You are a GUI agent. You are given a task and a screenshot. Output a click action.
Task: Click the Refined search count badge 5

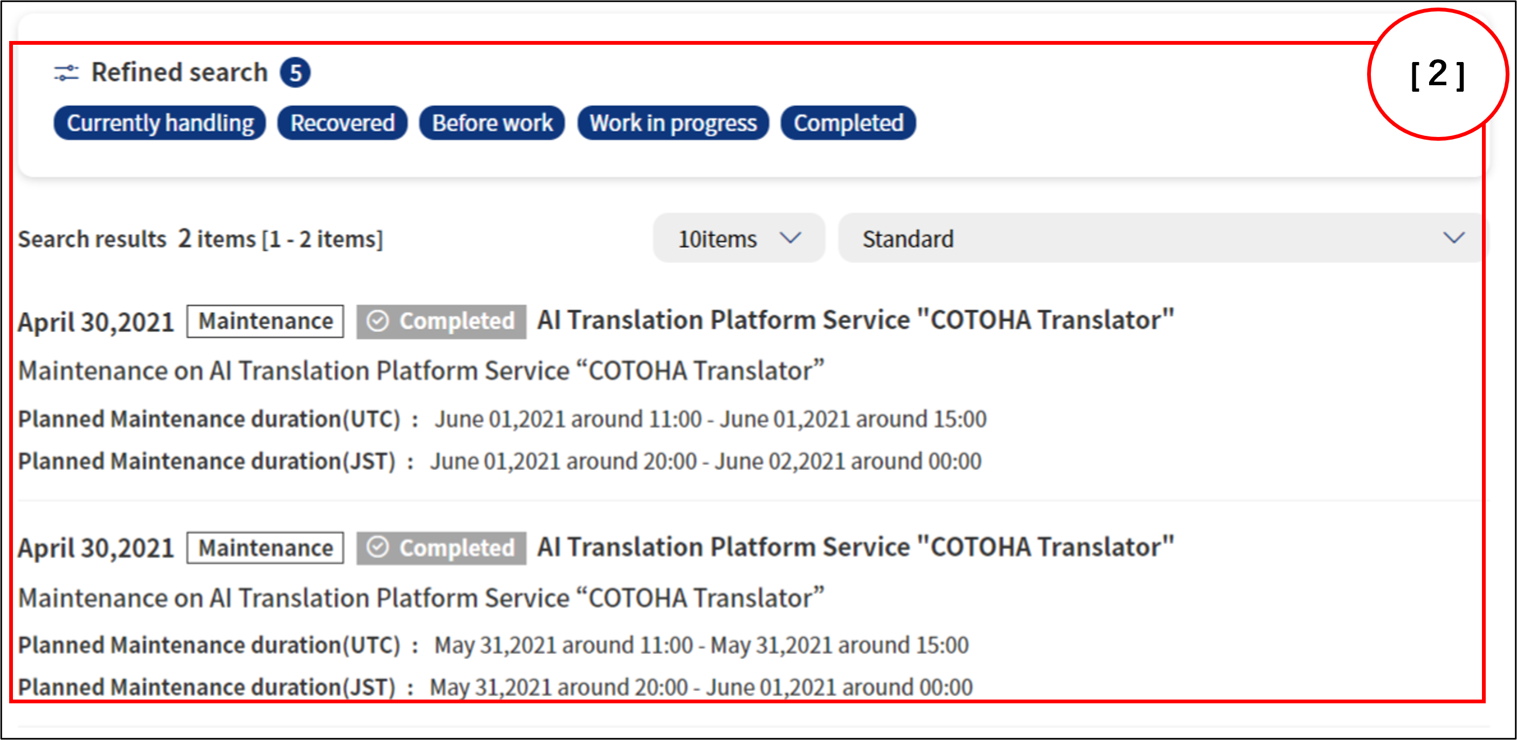click(295, 73)
